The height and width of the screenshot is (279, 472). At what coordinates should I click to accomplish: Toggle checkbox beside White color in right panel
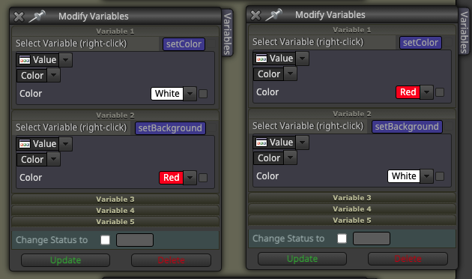(440, 176)
